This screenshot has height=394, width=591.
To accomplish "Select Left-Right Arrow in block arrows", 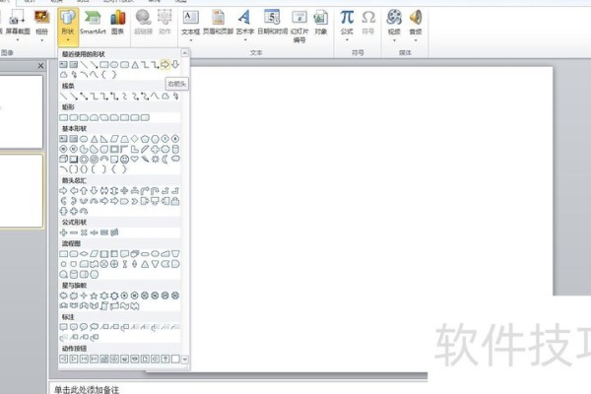I will [x=104, y=191].
